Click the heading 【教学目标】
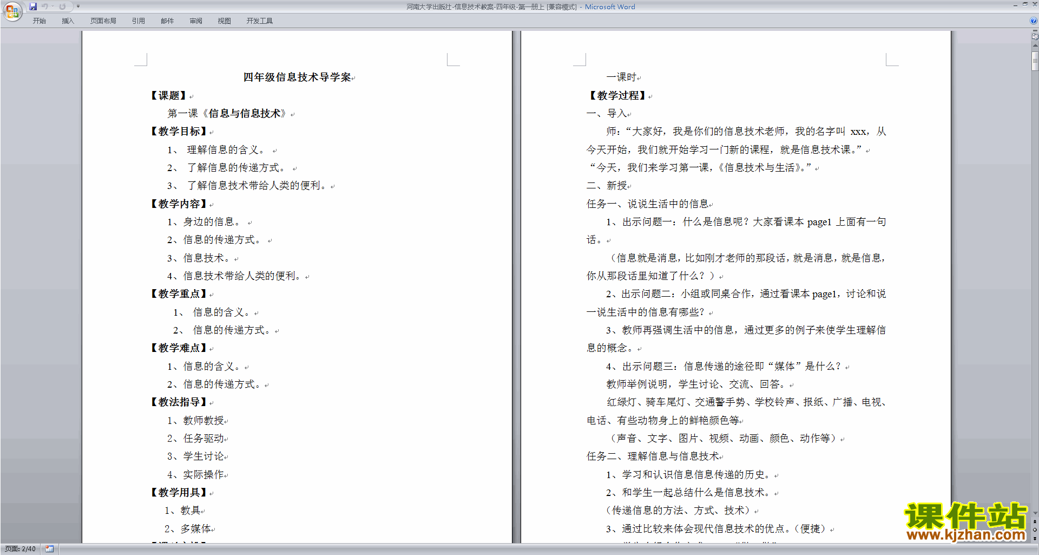1039x555 pixels. 180,132
